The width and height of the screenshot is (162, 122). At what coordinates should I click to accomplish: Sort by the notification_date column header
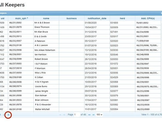tap(97, 18)
